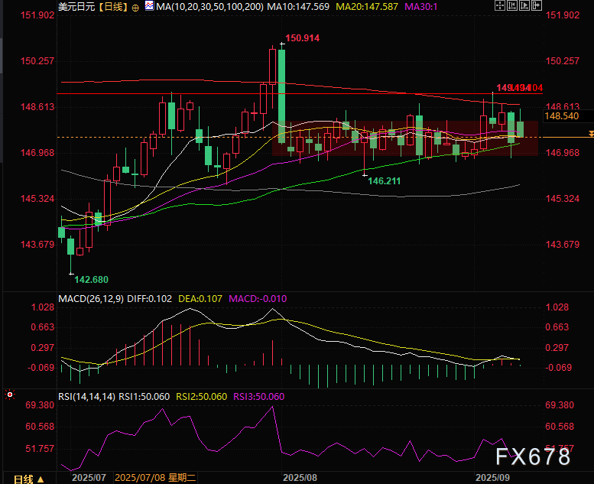Open the RSI(14,14,14) indicator settings
The image size is (594, 484).
pyautogui.click(x=87, y=396)
